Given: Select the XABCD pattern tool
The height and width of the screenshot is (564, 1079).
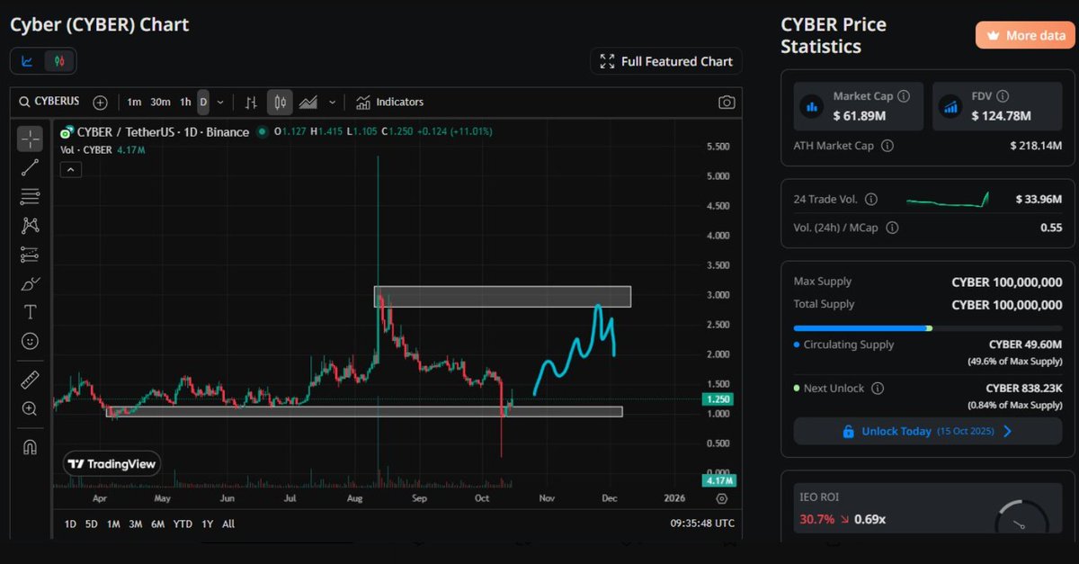Looking at the screenshot, I should coord(30,225).
